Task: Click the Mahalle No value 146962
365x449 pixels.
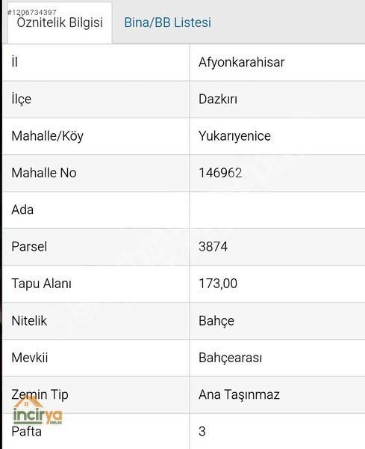Action: coord(220,173)
